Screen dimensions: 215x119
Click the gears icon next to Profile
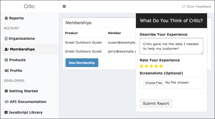click(x=7, y=71)
